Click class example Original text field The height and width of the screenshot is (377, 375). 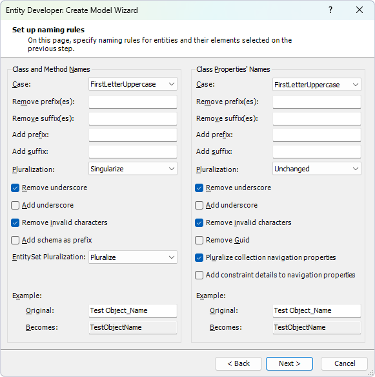pos(133,310)
